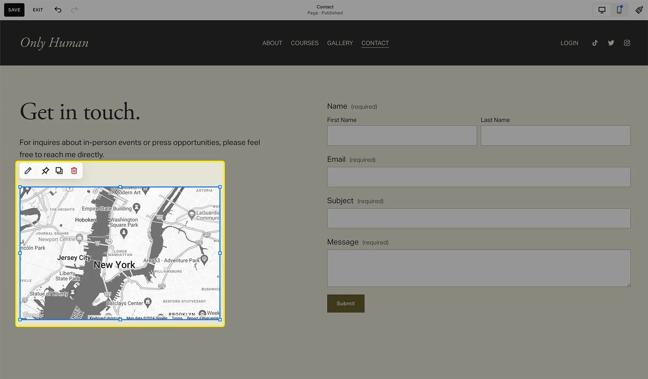Image resolution: width=648 pixels, height=379 pixels.
Task: Select the COURSES navigation tab
Action: point(304,43)
